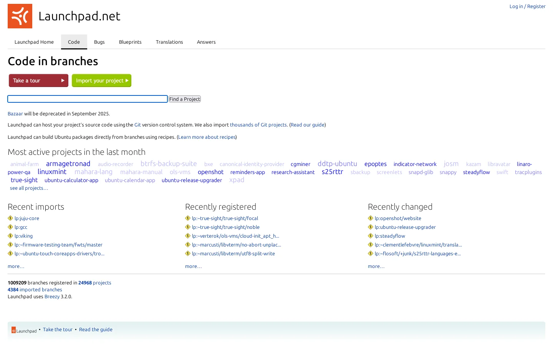
Task: Click branch icon next to fwts/master import
Action: (x=10, y=245)
